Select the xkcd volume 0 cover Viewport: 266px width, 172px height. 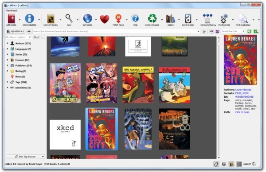65,134
